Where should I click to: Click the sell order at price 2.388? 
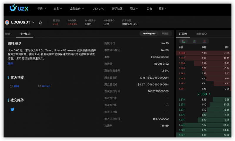point(204,53)
